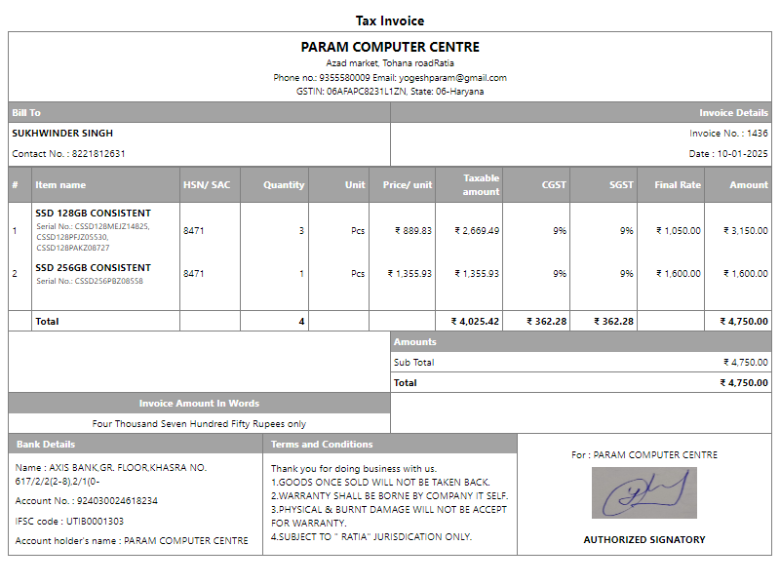Click the Item name column header
This screenshot has height=585, width=780.
[x=60, y=185]
